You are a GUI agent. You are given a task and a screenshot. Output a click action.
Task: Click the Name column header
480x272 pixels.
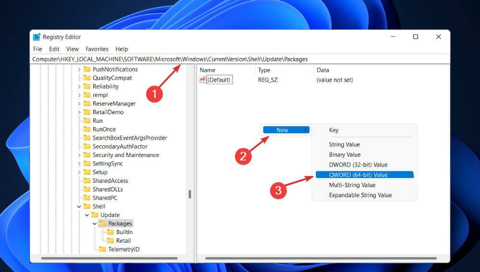[x=207, y=70]
